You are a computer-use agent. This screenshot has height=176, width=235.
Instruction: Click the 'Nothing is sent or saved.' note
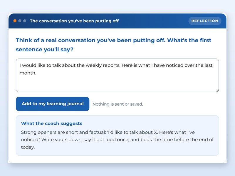[118, 104]
